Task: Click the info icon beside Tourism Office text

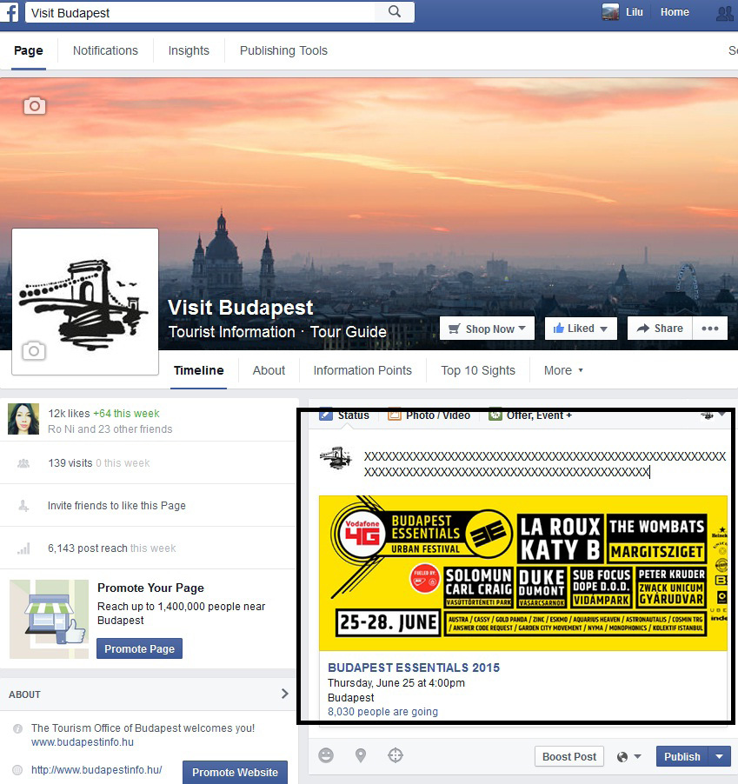Action: [x=17, y=728]
